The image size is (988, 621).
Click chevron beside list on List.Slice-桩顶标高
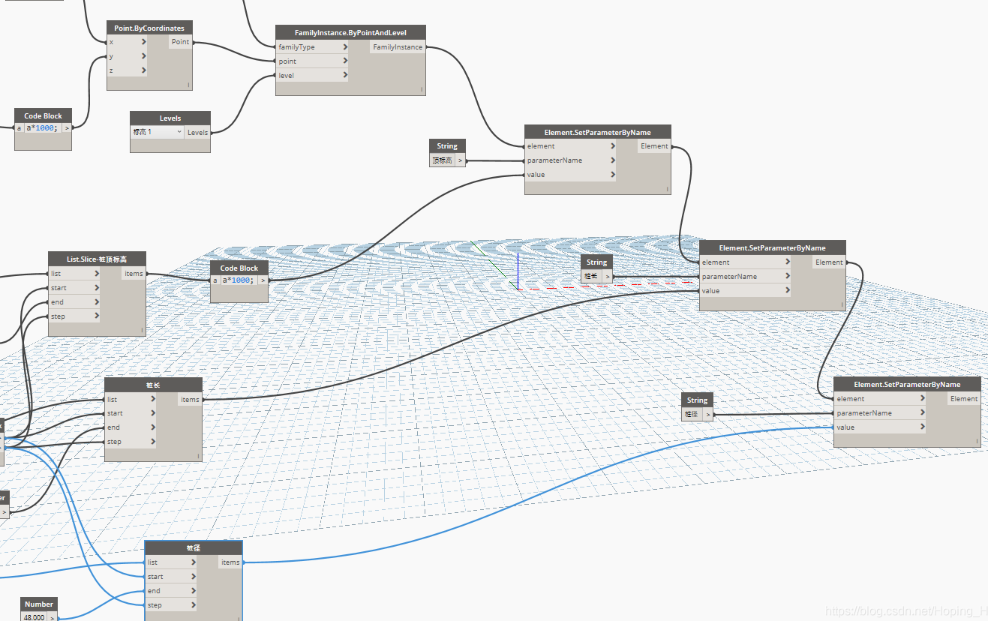(97, 274)
